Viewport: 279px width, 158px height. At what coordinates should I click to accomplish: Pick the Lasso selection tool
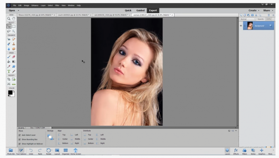[x=9, y=31]
